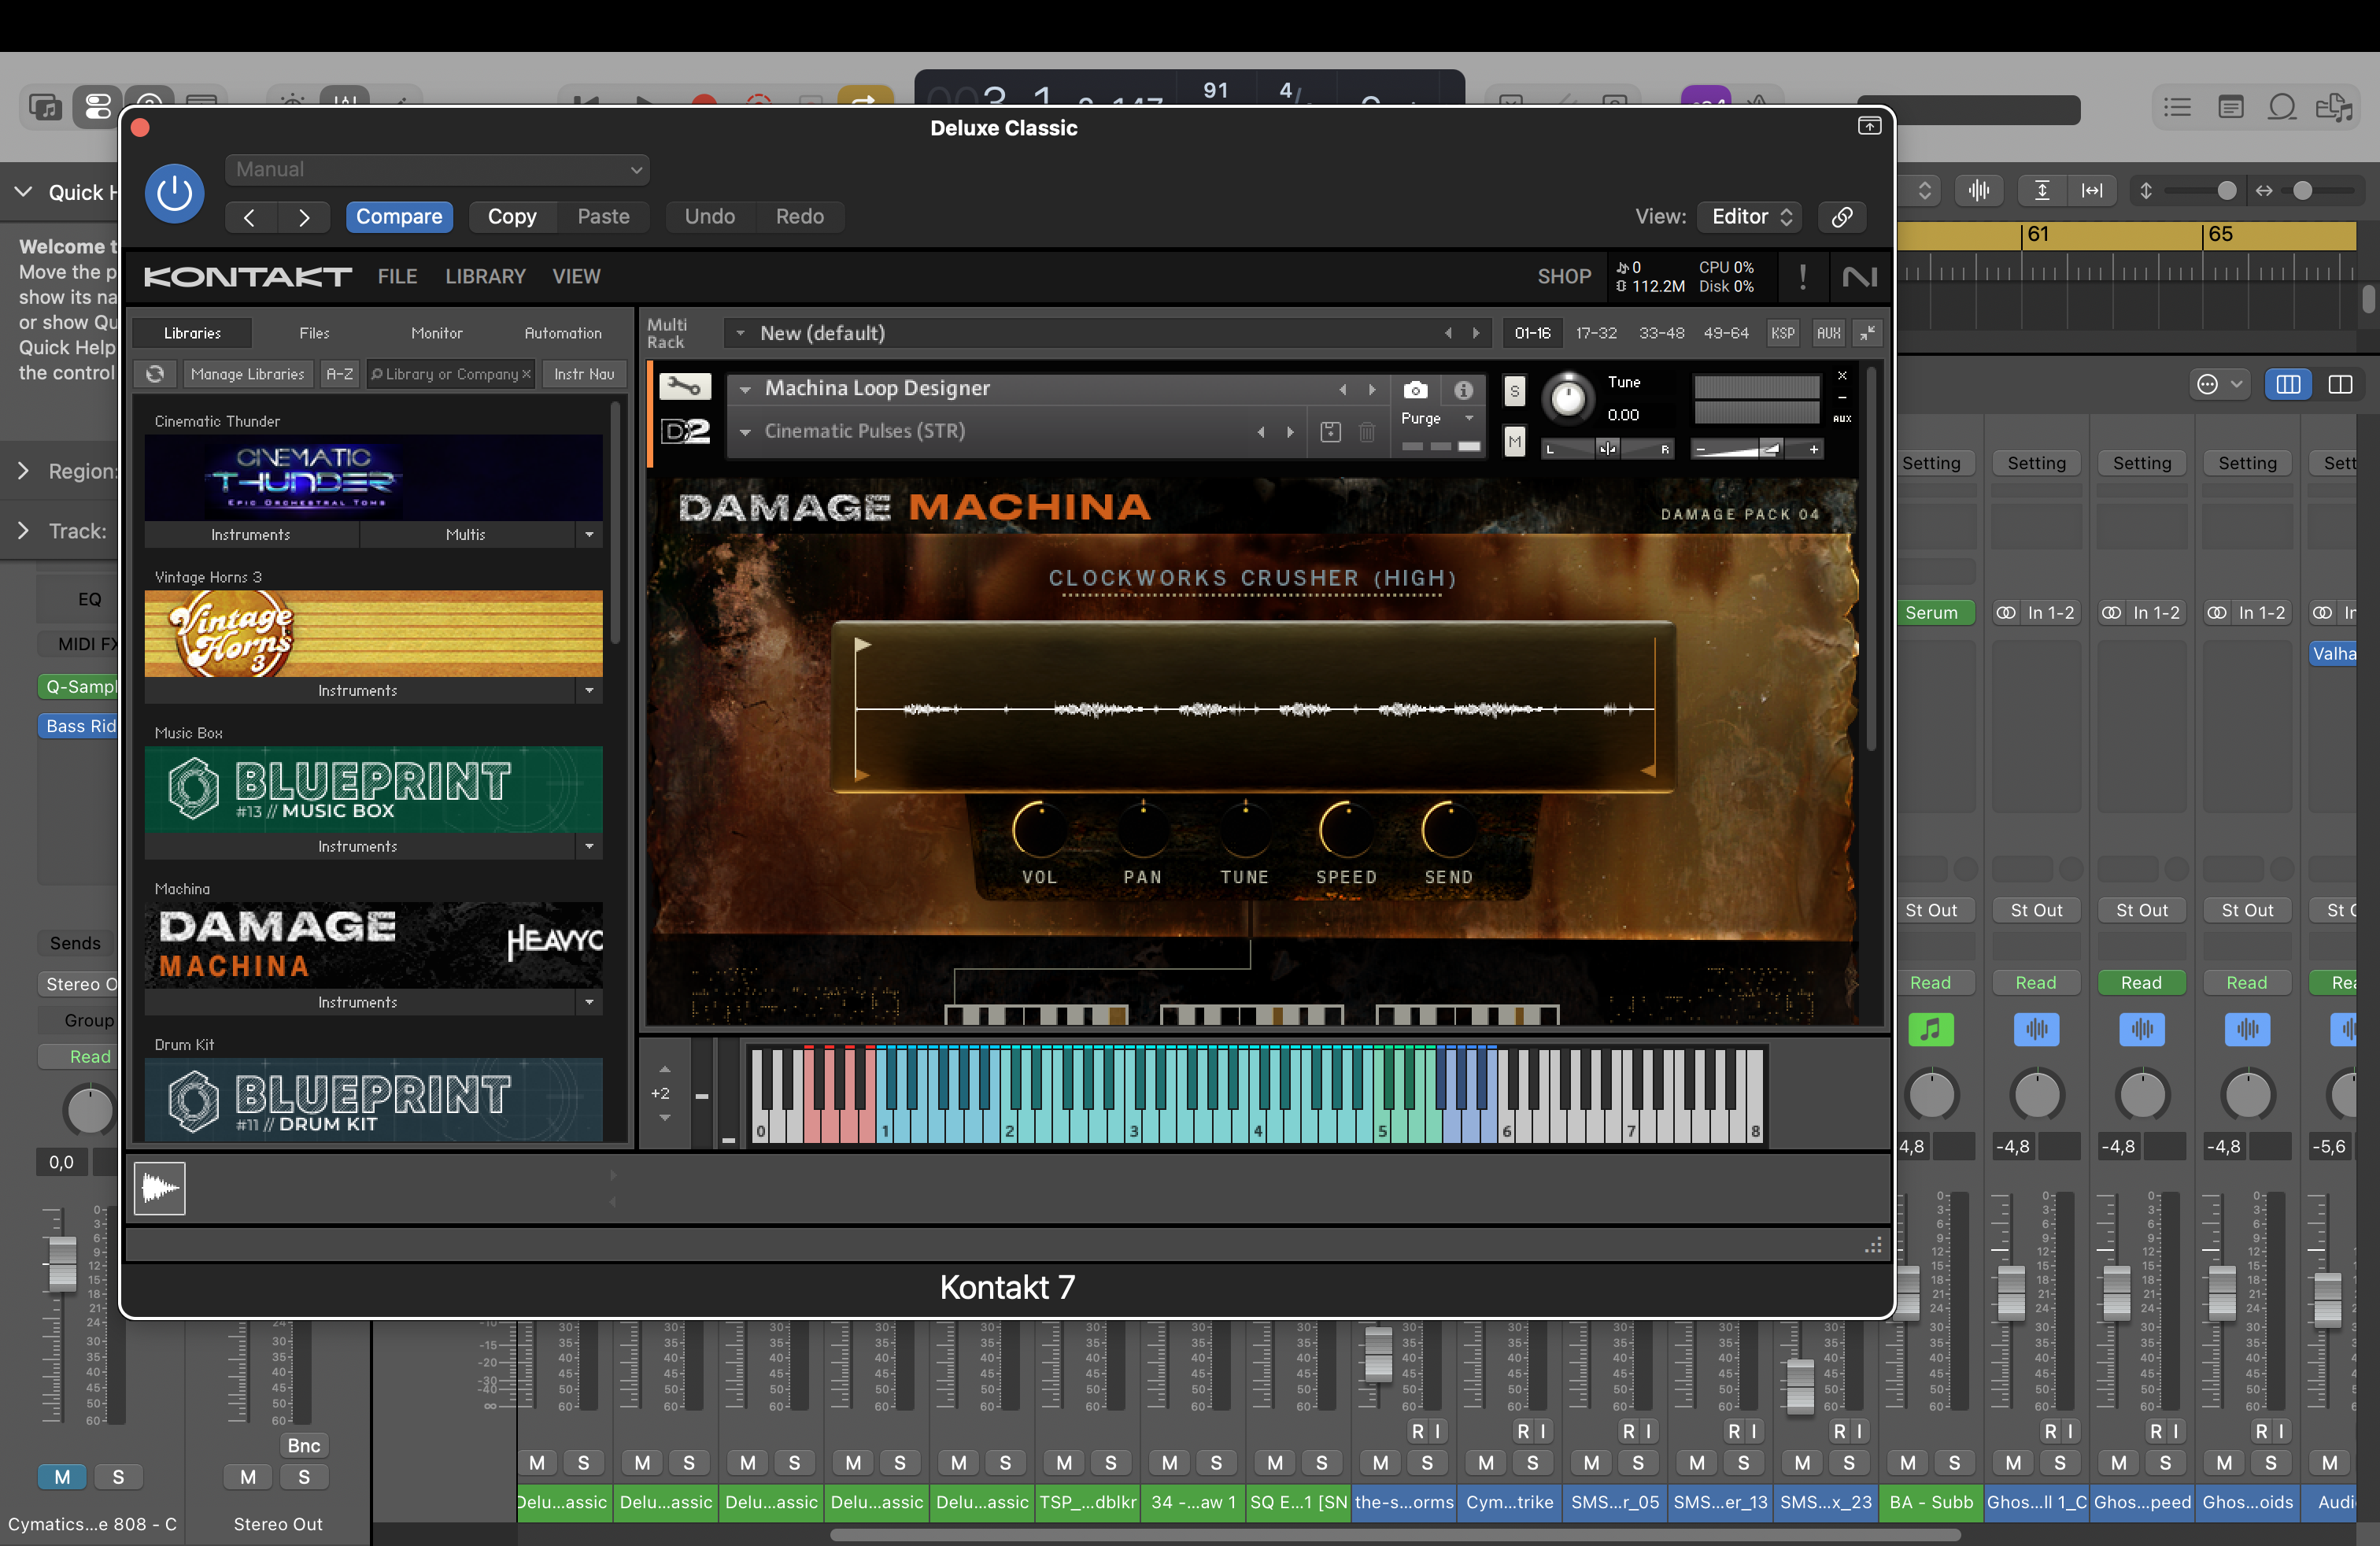Expand the Region inspector section
Screen dimensions: 2380x1546
[x=24, y=471]
